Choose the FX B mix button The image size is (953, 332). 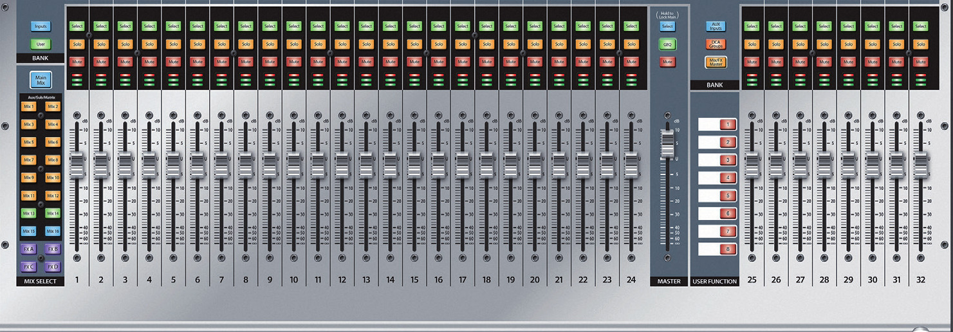(53, 249)
